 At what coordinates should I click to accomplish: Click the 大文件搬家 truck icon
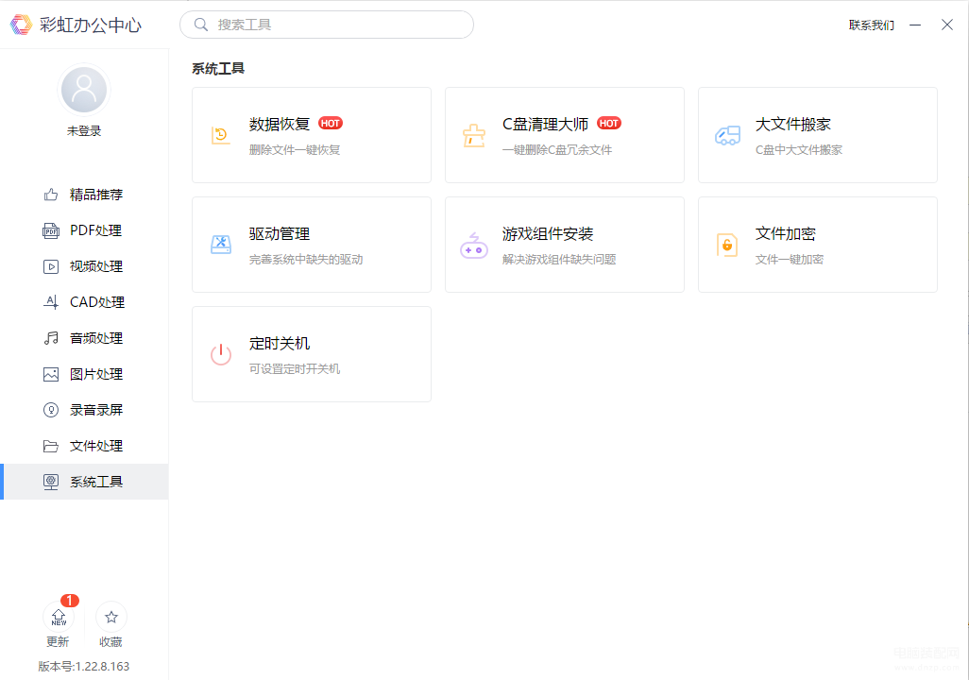pyautogui.click(x=727, y=135)
